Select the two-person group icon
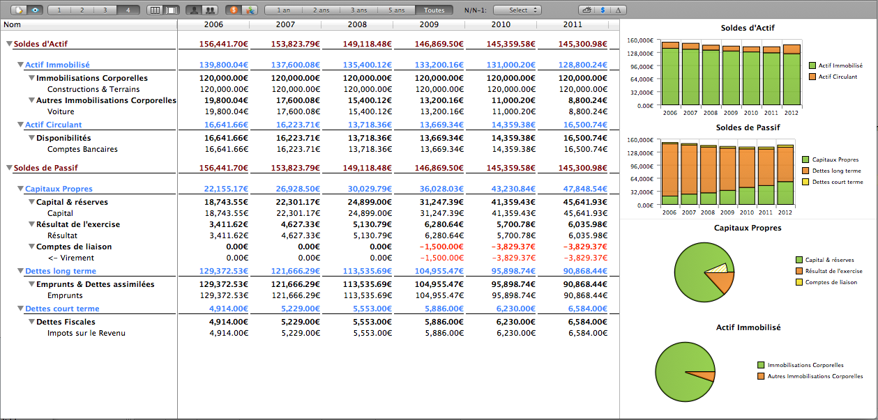Image resolution: width=878 pixels, height=420 pixels. [209, 10]
